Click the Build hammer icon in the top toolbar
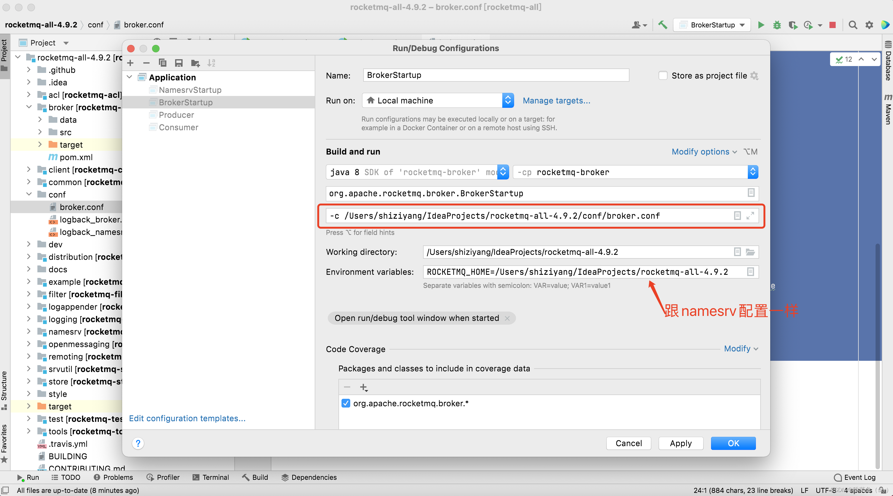This screenshot has height=496, width=893. (x=662, y=25)
